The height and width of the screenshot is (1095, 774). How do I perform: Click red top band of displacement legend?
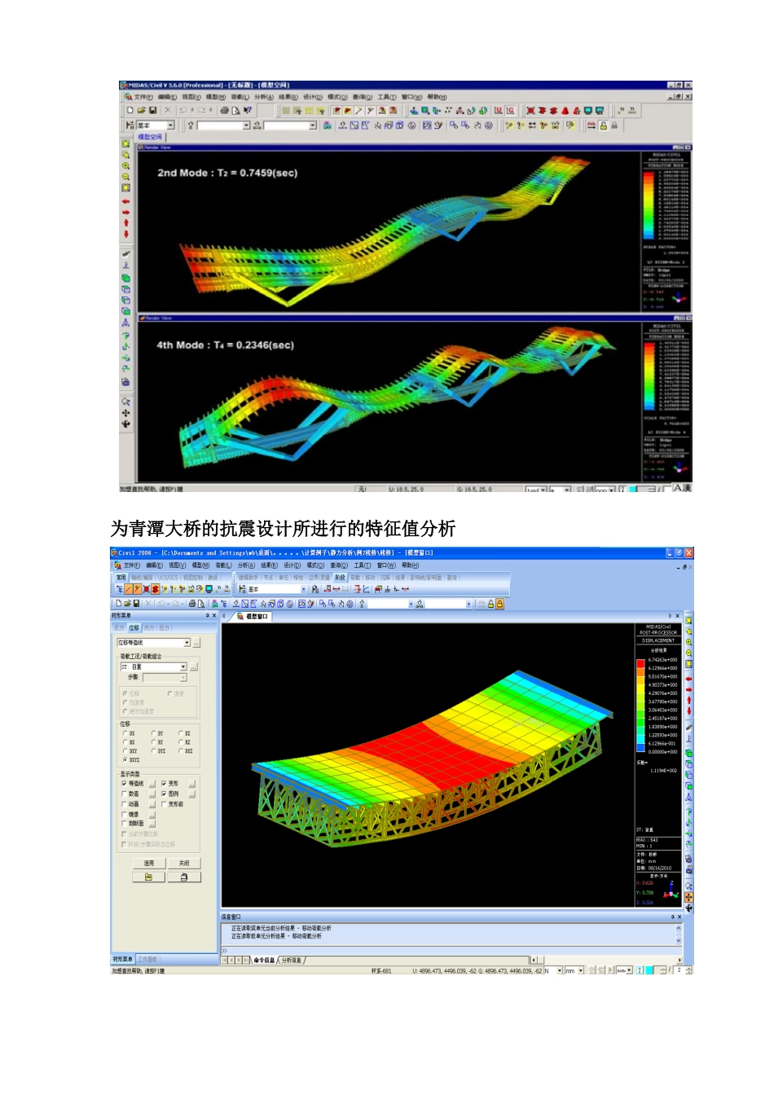click(640, 662)
